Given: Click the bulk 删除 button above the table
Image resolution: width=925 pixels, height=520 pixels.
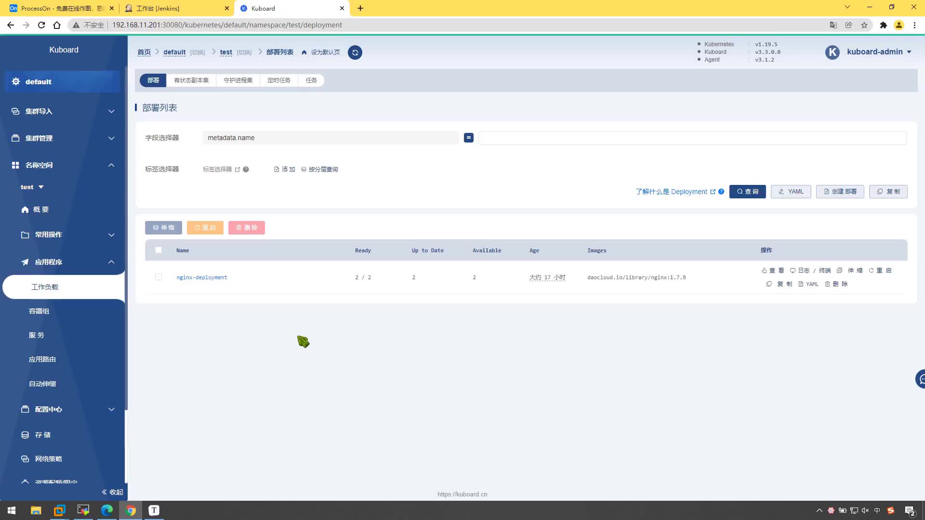Looking at the screenshot, I should (247, 228).
